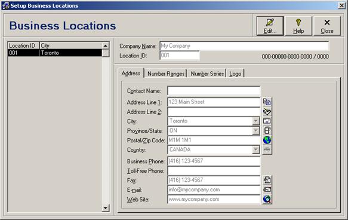The height and width of the screenshot is (220, 348).
Task: Click the Edit... button
Action: tap(270, 26)
